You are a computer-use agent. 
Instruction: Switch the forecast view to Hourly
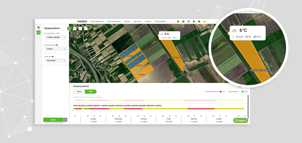(x=79, y=91)
